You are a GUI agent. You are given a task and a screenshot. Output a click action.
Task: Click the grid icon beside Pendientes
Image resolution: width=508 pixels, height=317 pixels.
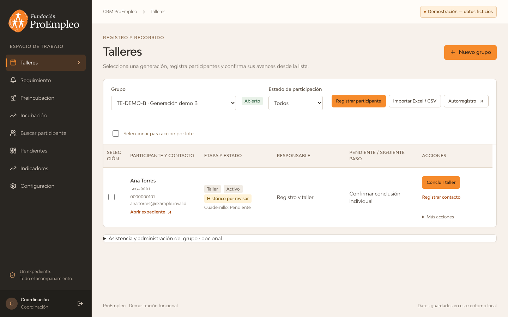click(13, 151)
